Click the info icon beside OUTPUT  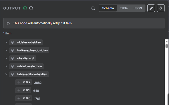click(x=31, y=8)
